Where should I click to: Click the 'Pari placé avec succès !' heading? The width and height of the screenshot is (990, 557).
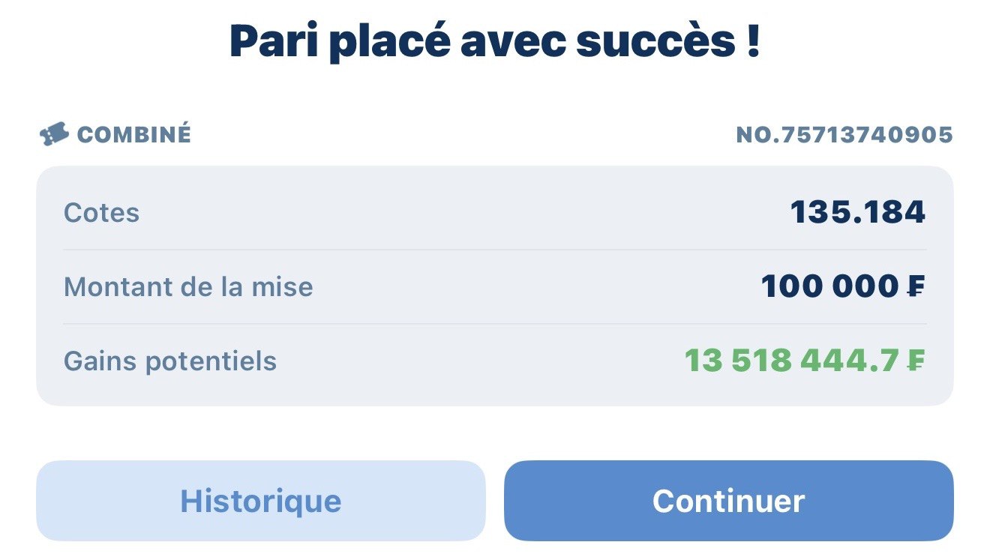(x=495, y=41)
